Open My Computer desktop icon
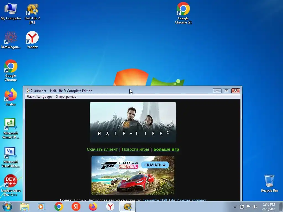Image resolution: width=283 pixels, height=212 pixels. pos(11,11)
